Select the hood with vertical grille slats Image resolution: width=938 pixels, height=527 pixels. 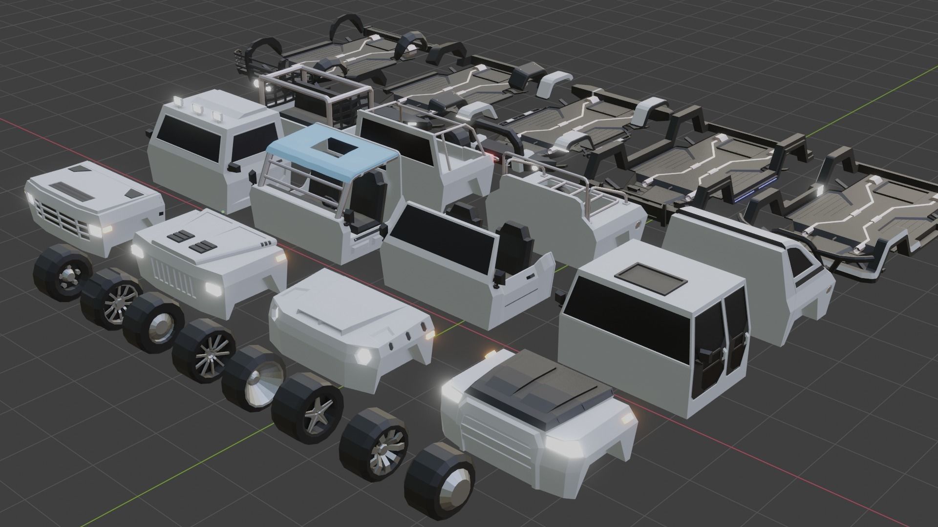pyautogui.click(x=209, y=264)
